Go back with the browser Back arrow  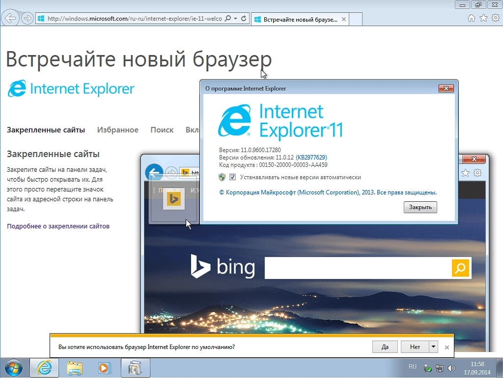click(x=10, y=18)
